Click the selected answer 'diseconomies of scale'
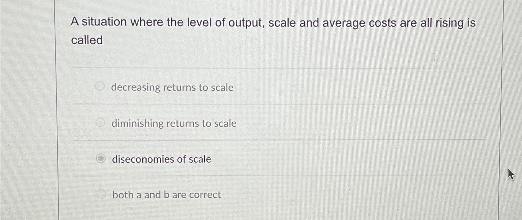The width and height of the screenshot is (522, 220). pos(161,159)
